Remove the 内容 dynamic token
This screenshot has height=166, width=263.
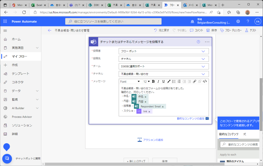click(x=145, y=102)
